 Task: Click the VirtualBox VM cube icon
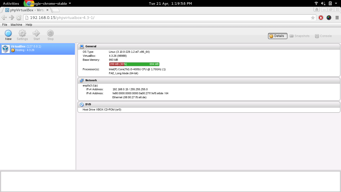[x=5, y=49]
